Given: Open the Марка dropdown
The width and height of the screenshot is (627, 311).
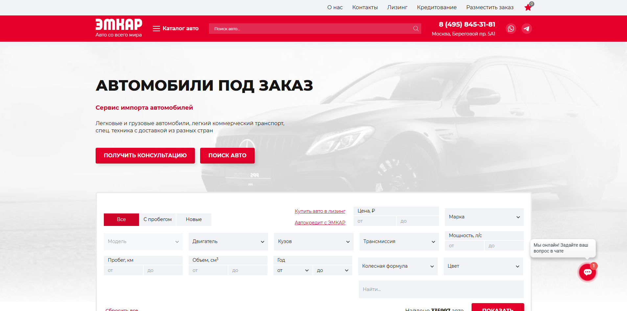Looking at the screenshot, I should 484,217.
